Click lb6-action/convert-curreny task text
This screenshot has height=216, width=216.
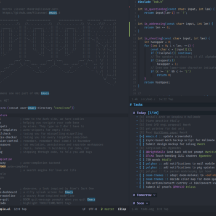(181, 183)
